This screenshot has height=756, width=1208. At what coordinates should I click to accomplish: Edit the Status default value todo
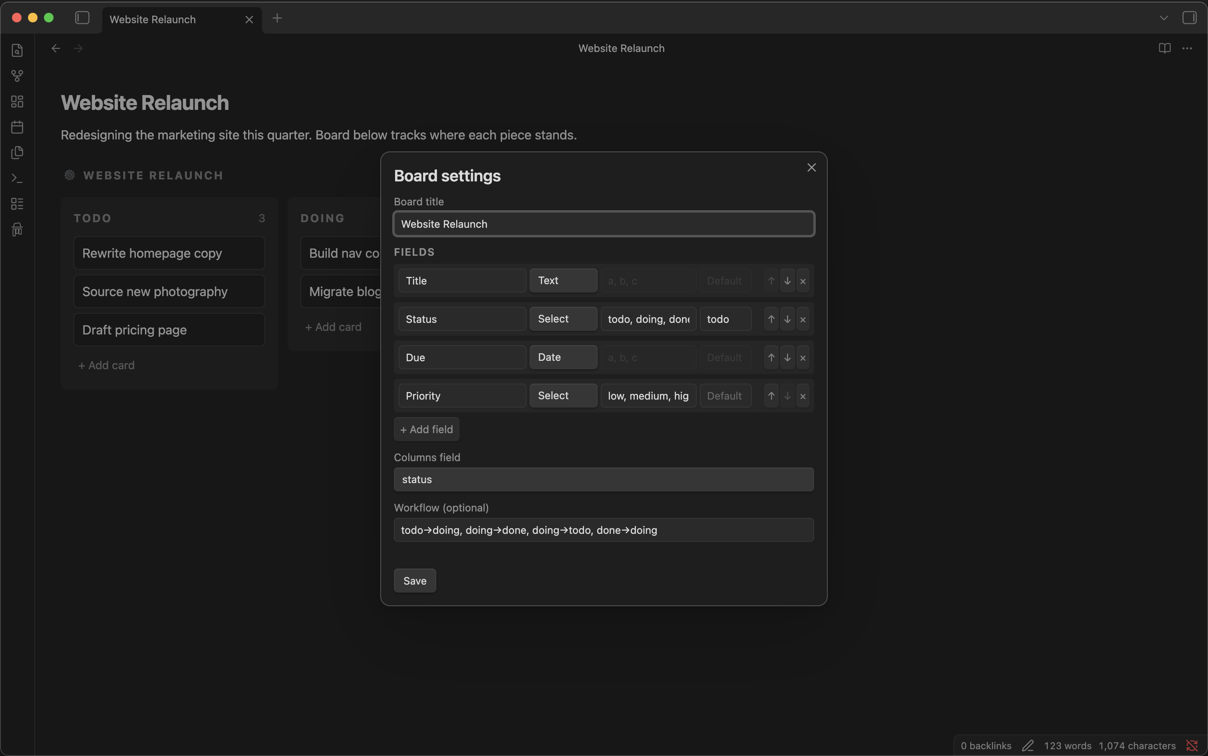tap(725, 319)
